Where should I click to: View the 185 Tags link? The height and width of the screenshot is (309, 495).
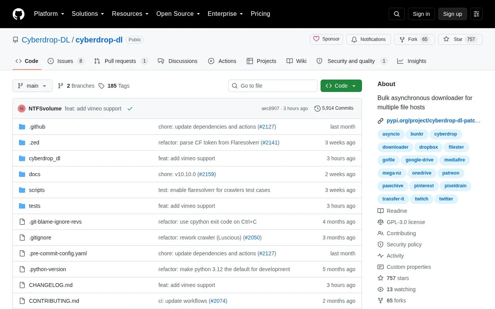pyautogui.click(x=114, y=86)
